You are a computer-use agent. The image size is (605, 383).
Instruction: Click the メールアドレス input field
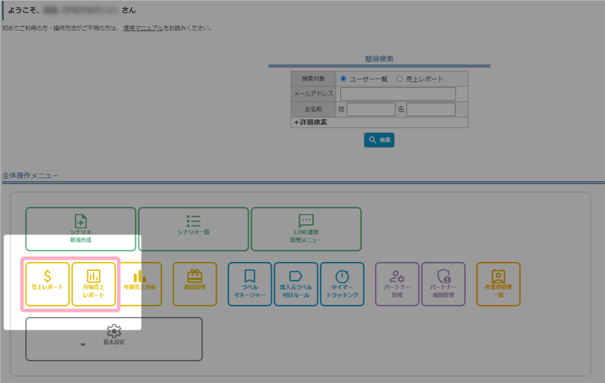click(397, 93)
